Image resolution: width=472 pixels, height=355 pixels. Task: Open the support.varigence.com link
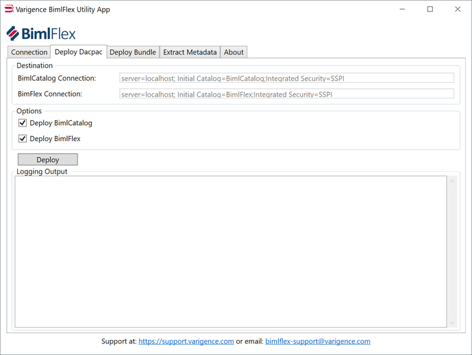coord(186,341)
